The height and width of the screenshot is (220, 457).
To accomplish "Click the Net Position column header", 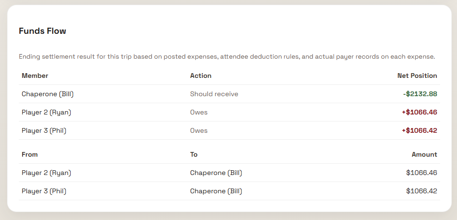I will coord(417,76).
